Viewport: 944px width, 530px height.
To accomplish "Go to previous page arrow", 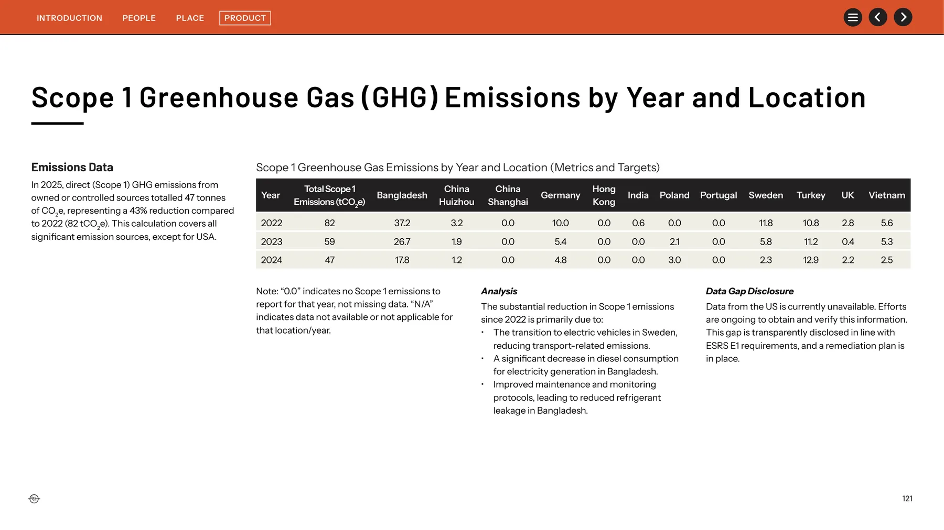I will [878, 17].
